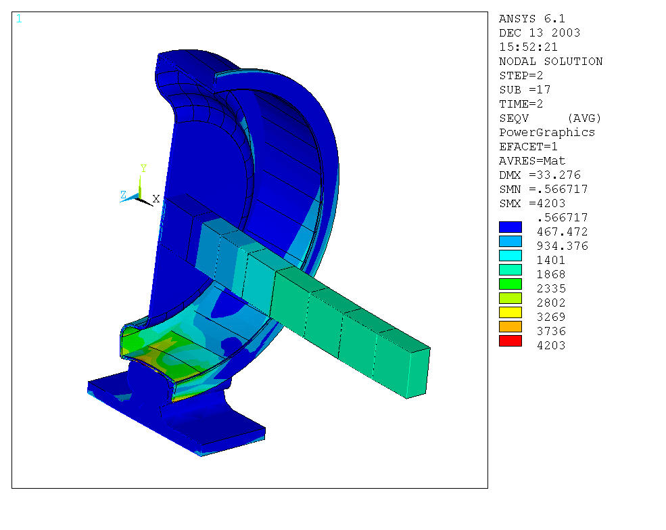666x530 pixels.
Task: Click the DMX =33.276 value
Action: [x=540, y=175]
